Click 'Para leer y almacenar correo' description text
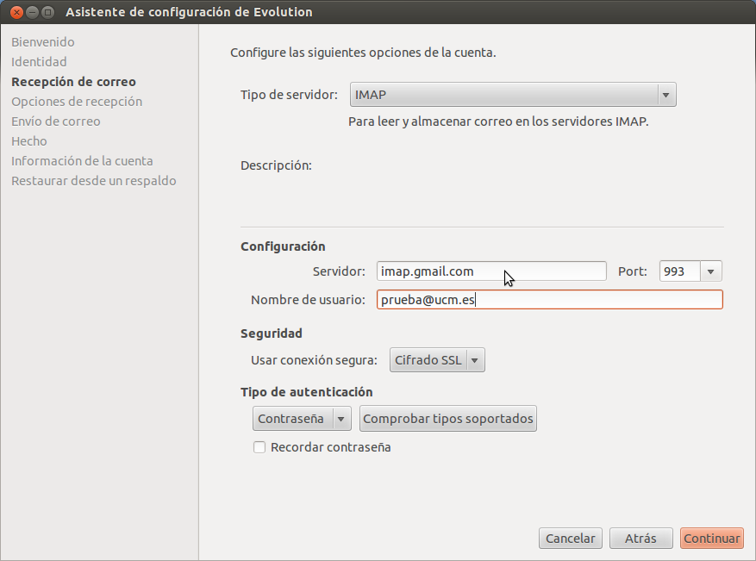Screen dimensions: 756x561 pyautogui.click(x=498, y=121)
